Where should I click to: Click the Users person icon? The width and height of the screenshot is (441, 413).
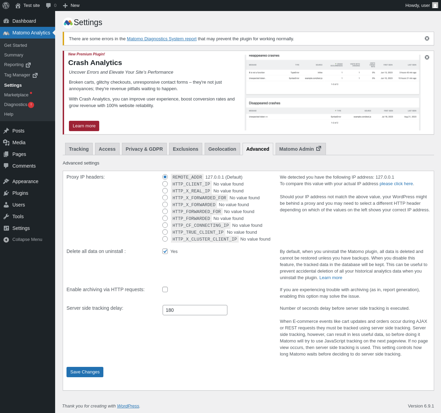(x=6, y=205)
